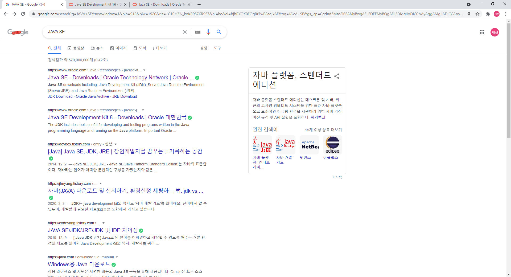Clear the search box with the X icon
The width and height of the screenshot is (511, 277).
click(x=184, y=32)
